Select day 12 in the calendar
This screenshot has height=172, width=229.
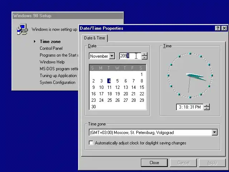pos(117,87)
